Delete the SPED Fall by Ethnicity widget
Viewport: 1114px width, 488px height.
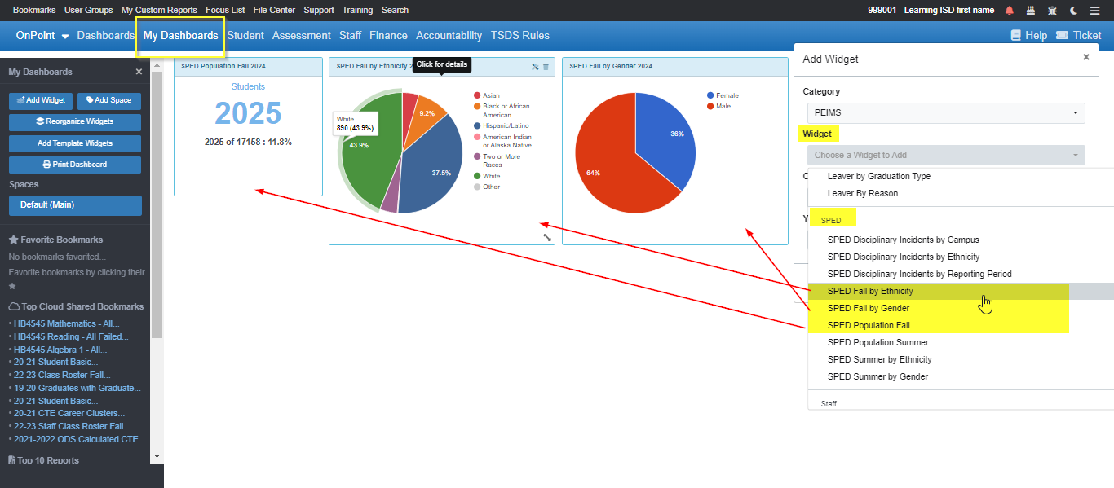click(546, 67)
